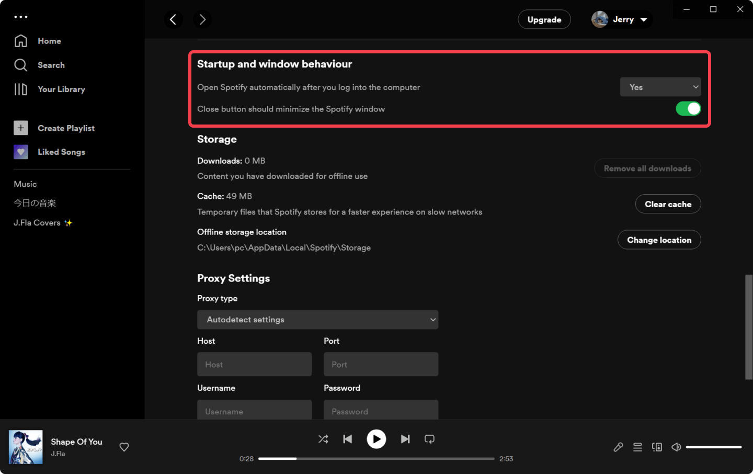This screenshot has height=474, width=753.
Task: Open Liked Songs heart icon
Action: tap(21, 152)
